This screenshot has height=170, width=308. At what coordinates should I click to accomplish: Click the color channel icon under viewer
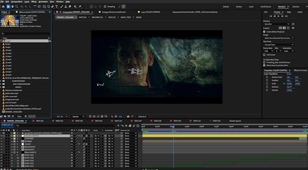pyautogui.click(x=112, y=117)
